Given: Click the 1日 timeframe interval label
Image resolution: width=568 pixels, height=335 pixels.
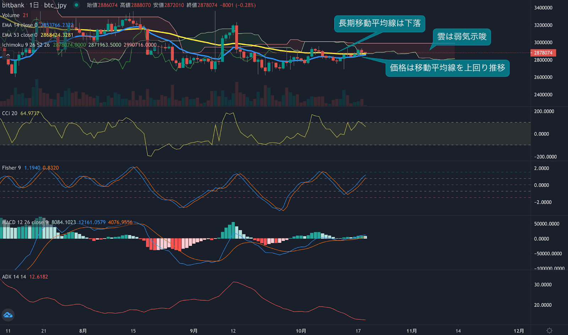Looking at the screenshot, I should (34, 5).
